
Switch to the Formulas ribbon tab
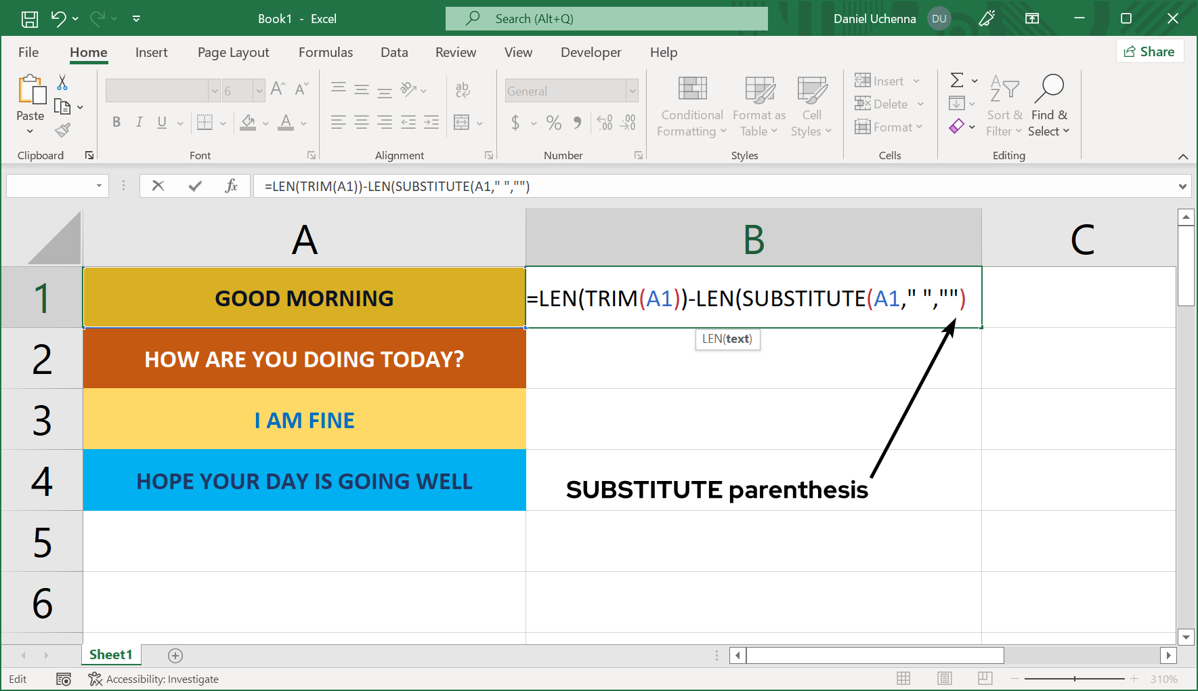pos(326,52)
